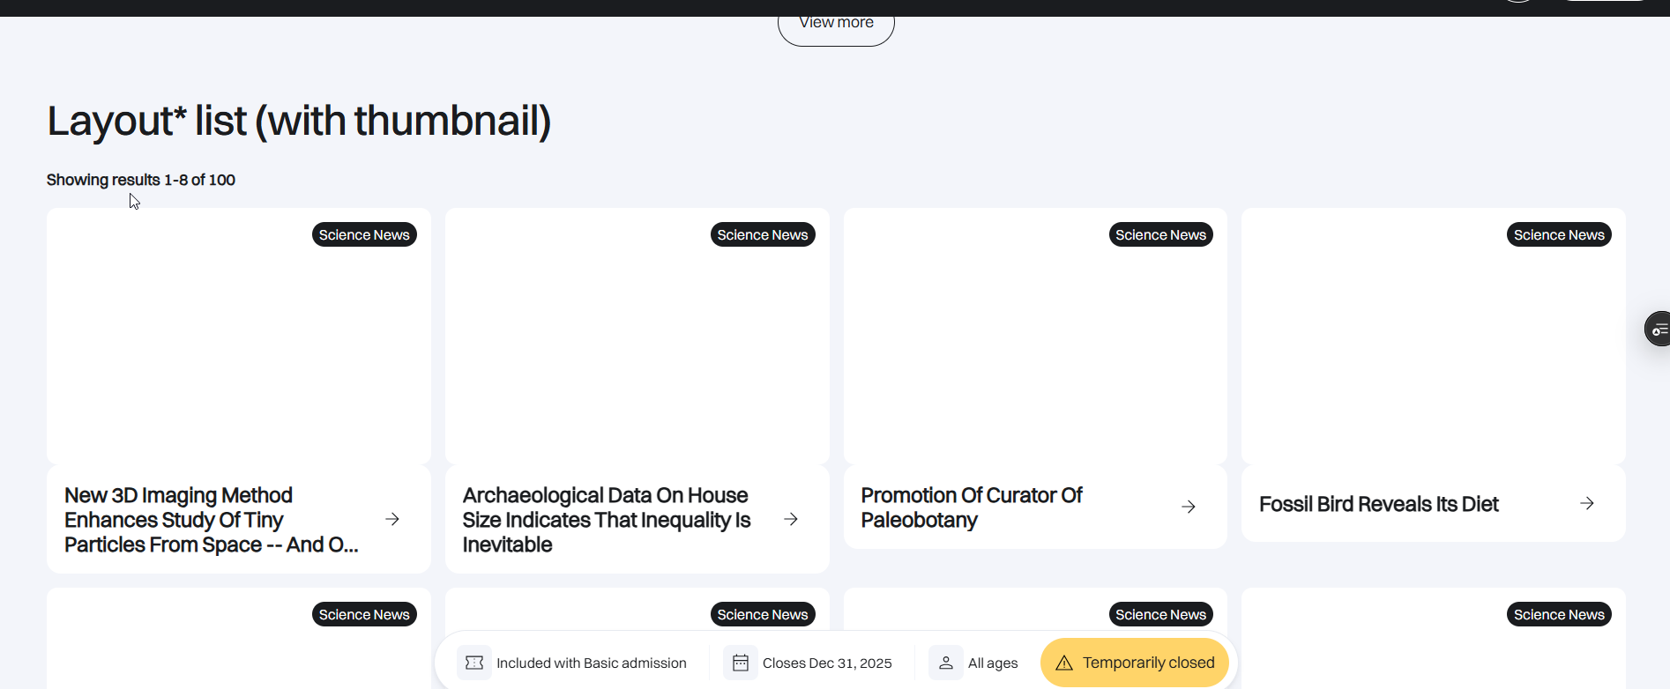Viewport: 1670px width, 689px height.
Task: Click arrow icon next to Archaeological Data article
Action: pos(791,520)
